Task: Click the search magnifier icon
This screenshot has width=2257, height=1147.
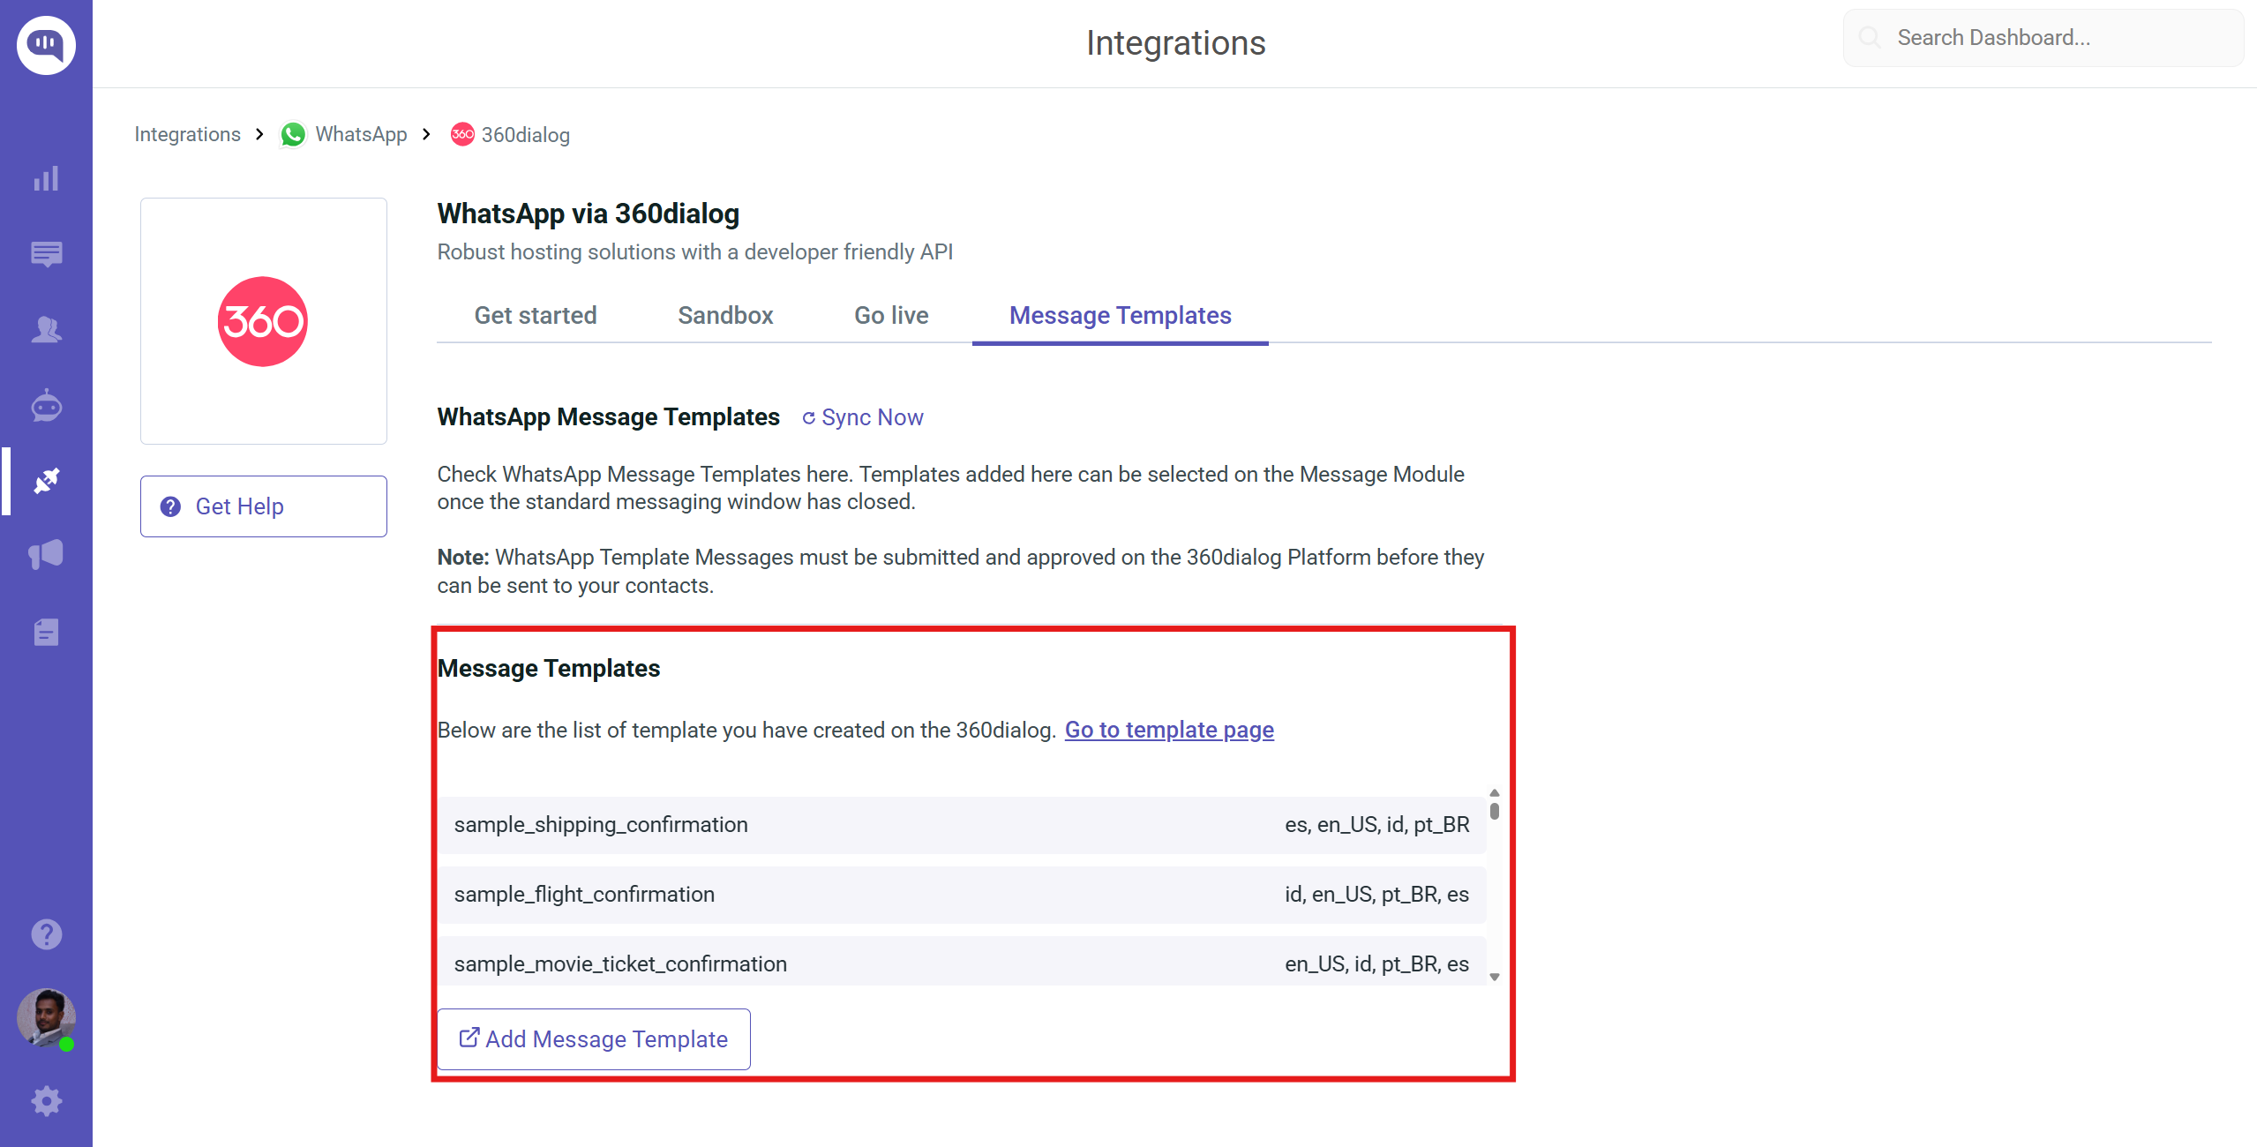Action: coord(1869,37)
